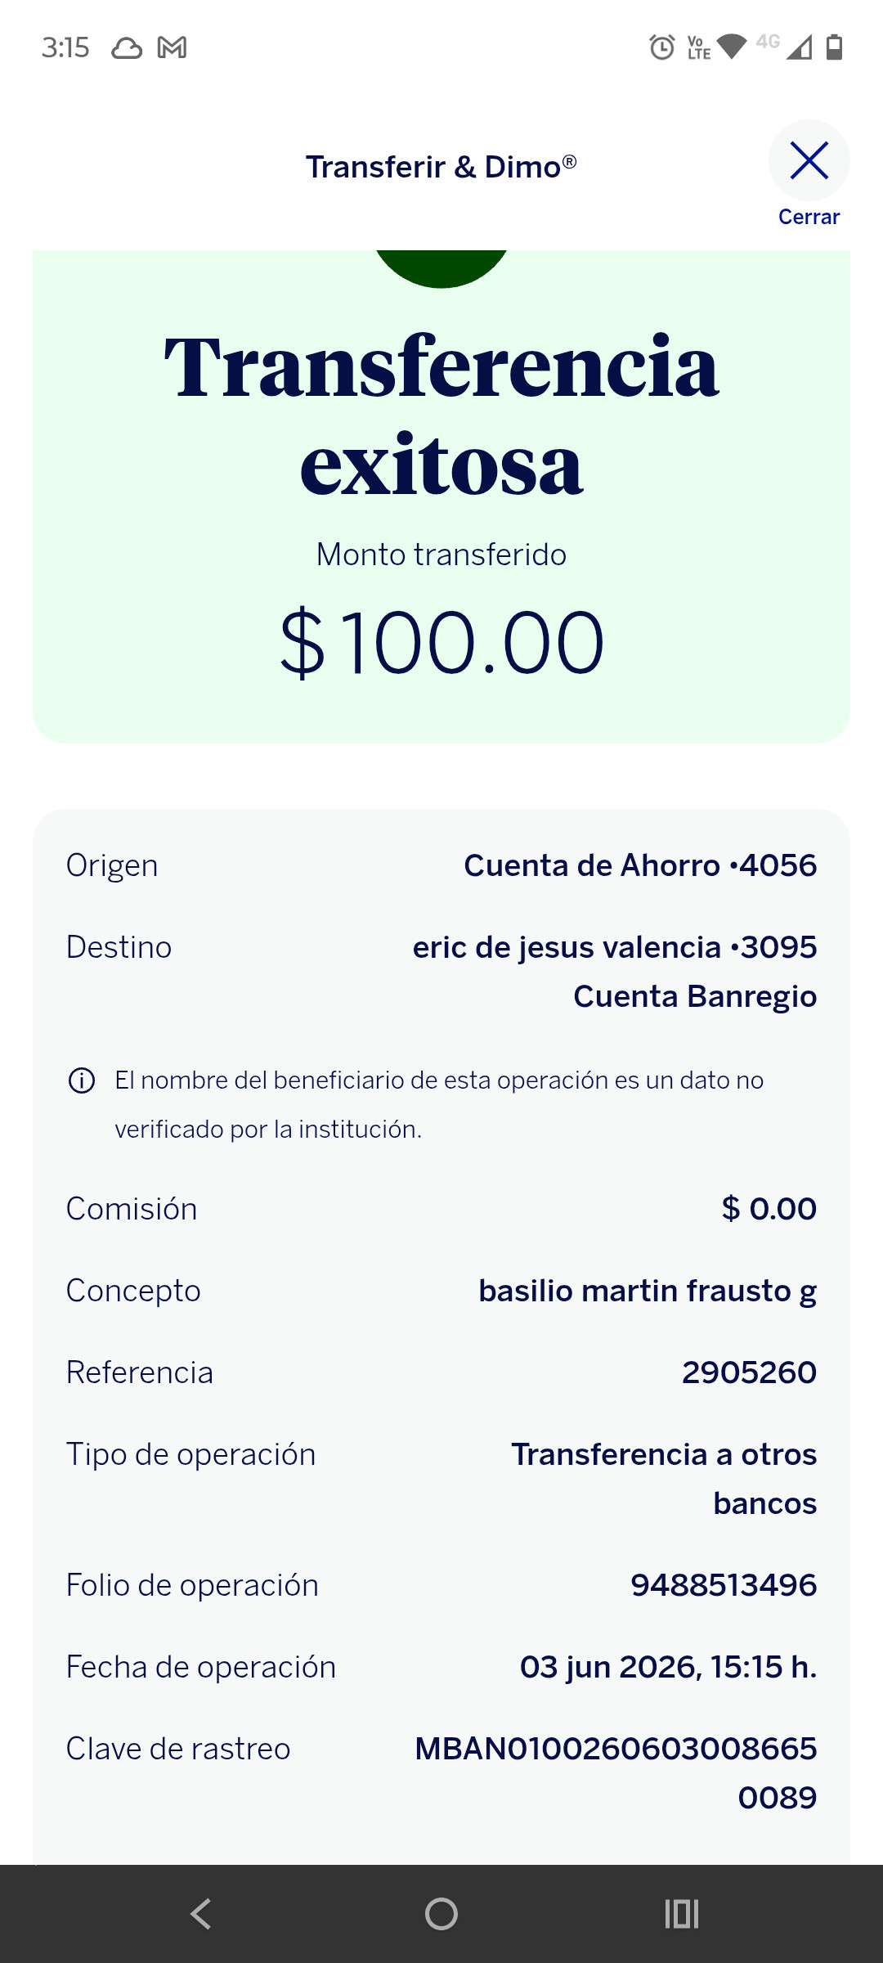Tap the Wi-Fi signal status icon
Image resolution: width=883 pixels, height=1963 pixels.
[x=732, y=47]
